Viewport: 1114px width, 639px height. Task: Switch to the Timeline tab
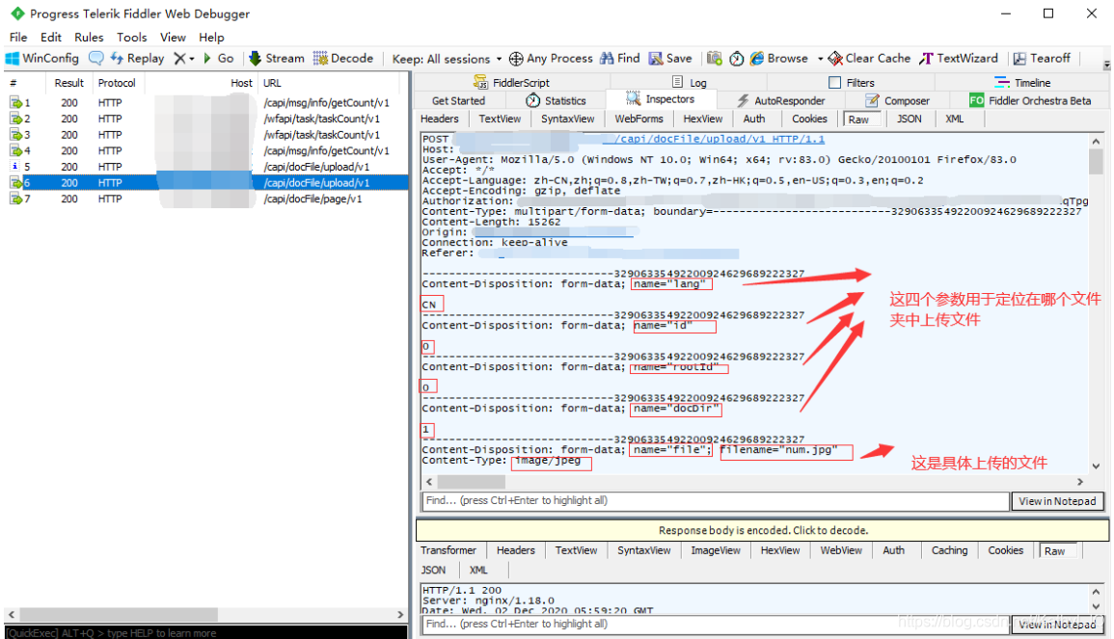[1022, 82]
